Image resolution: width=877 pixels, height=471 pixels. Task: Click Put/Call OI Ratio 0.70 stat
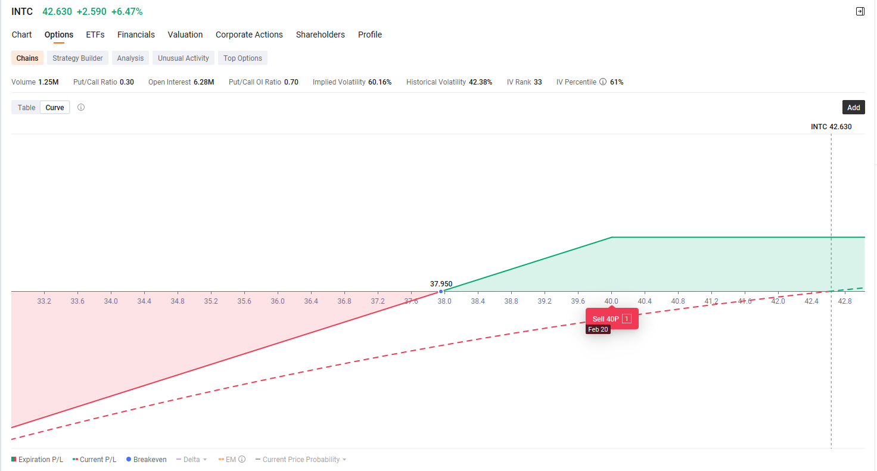[263, 82]
